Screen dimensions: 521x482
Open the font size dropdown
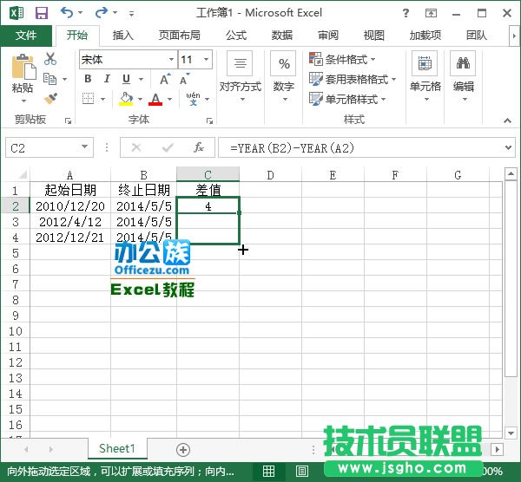pyautogui.click(x=214, y=60)
